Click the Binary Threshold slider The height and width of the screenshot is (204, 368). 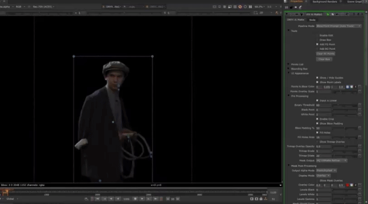[345, 105]
